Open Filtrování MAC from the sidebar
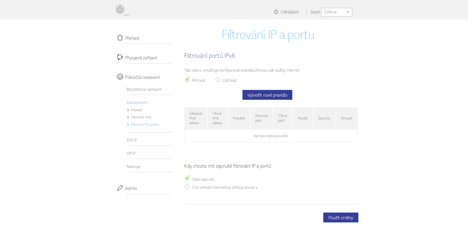 coord(142,117)
